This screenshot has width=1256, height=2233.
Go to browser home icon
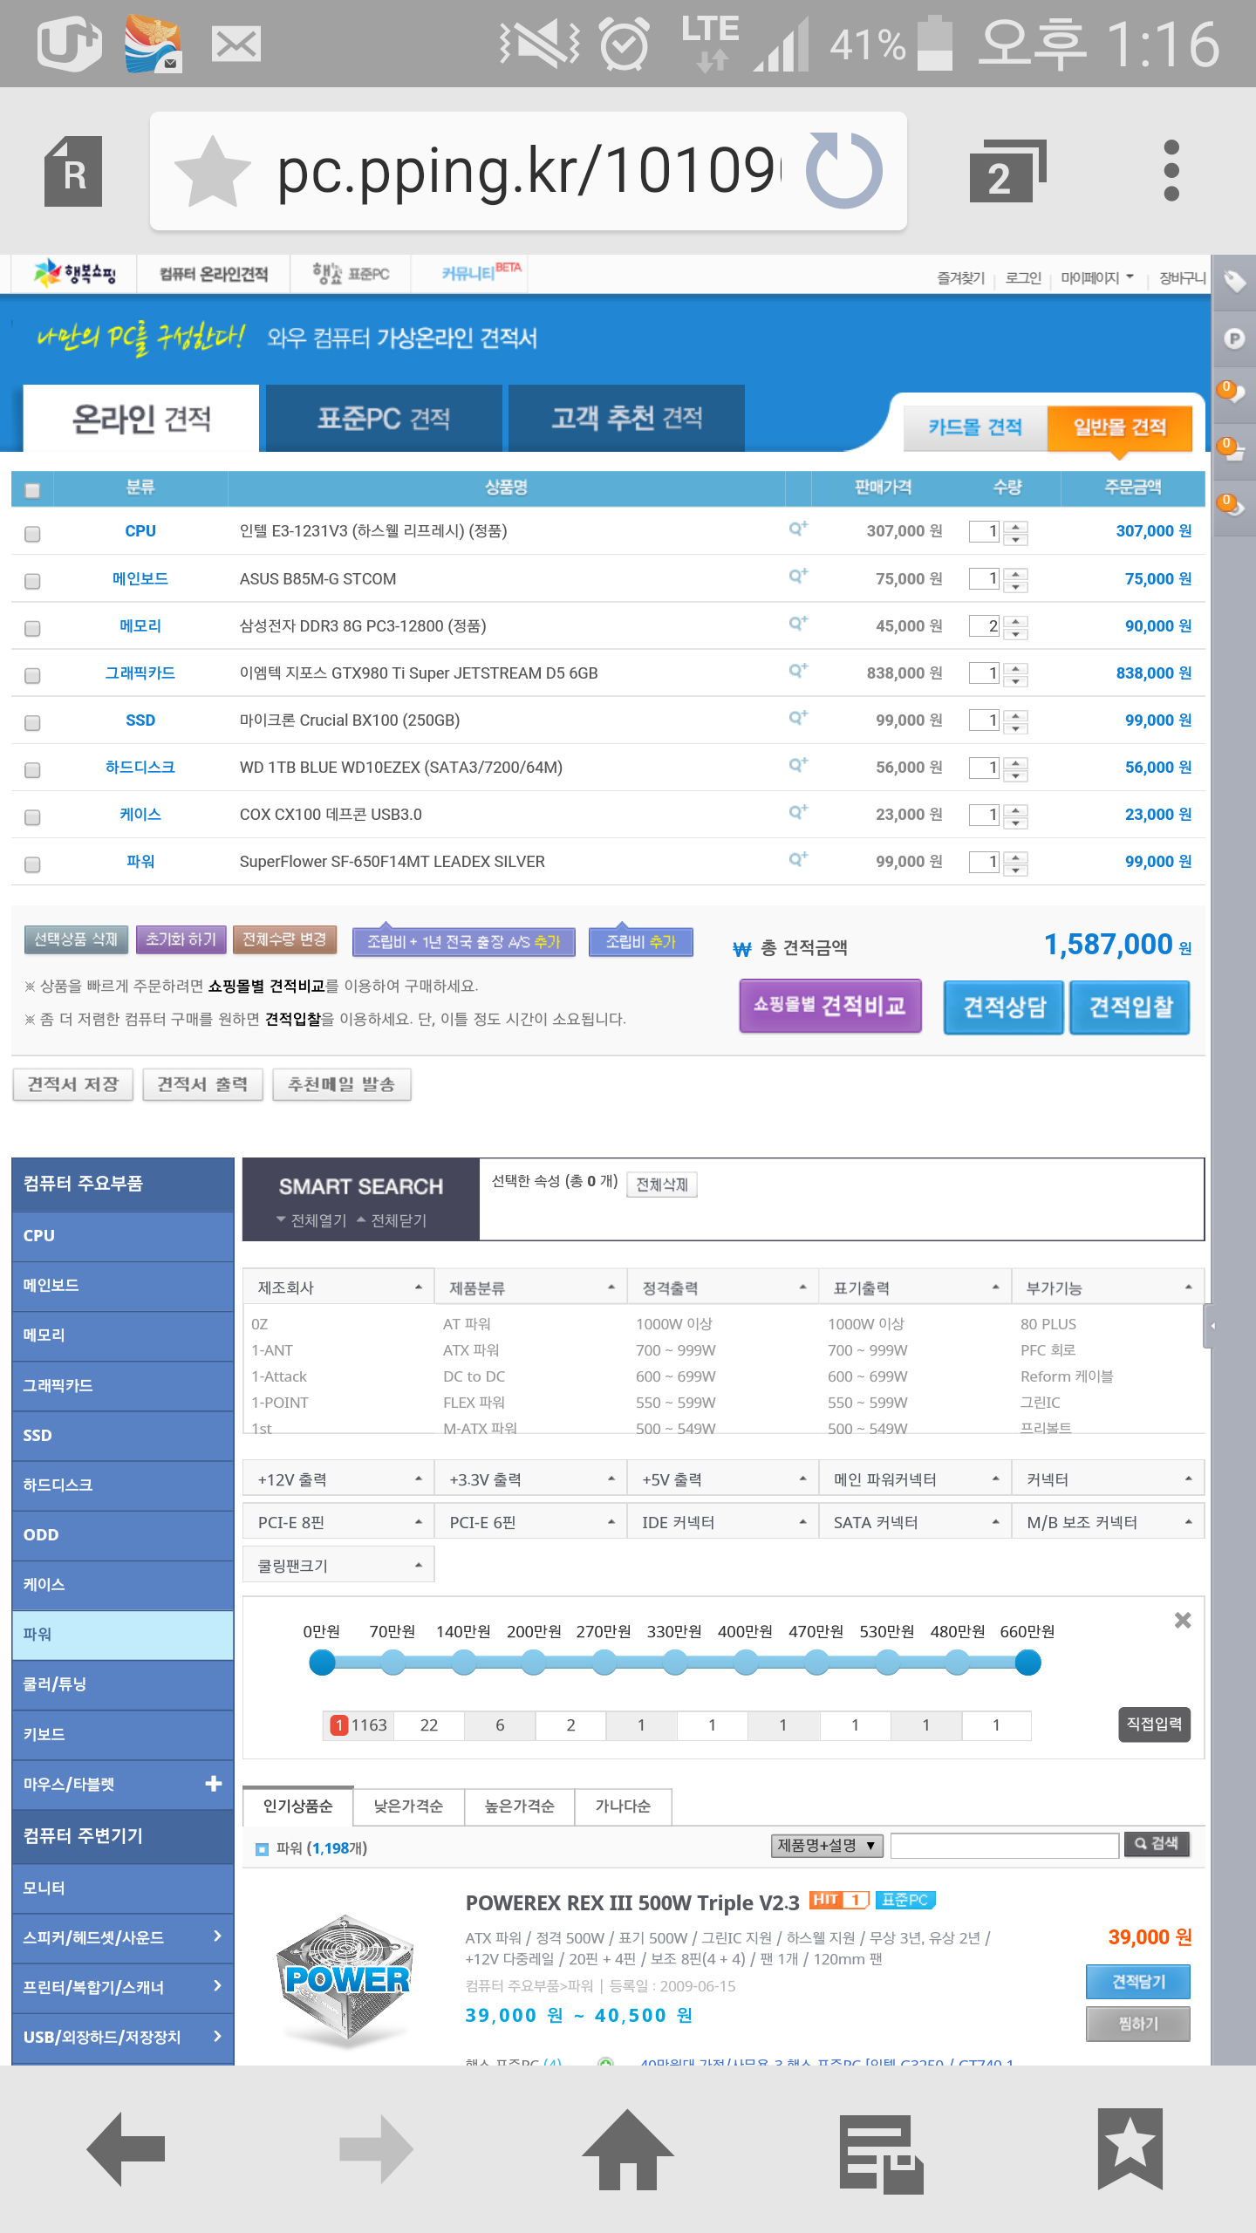coord(627,2150)
